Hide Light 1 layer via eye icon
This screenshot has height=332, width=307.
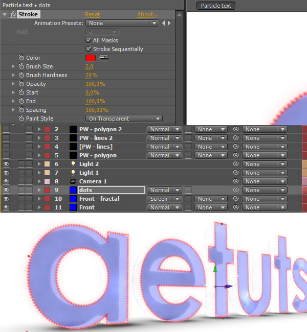(6, 173)
